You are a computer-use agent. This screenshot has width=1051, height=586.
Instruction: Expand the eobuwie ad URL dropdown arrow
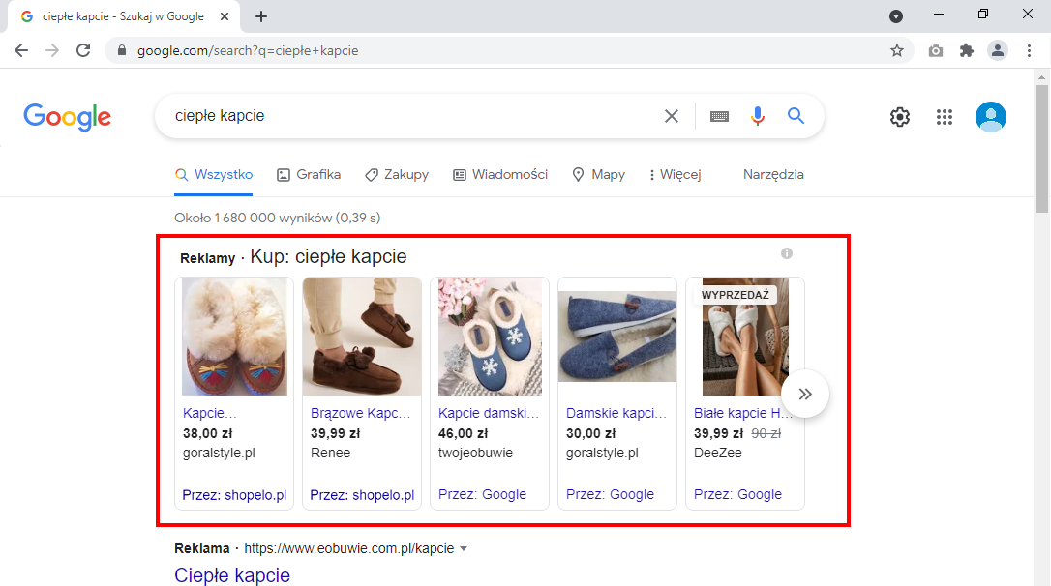464,549
